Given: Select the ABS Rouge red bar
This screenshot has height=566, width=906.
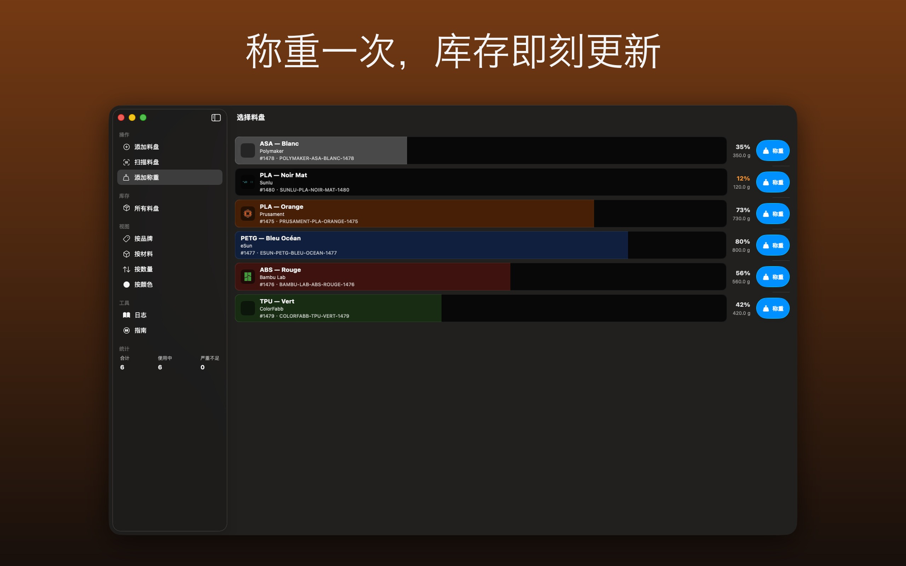Looking at the screenshot, I should [373, 277].
